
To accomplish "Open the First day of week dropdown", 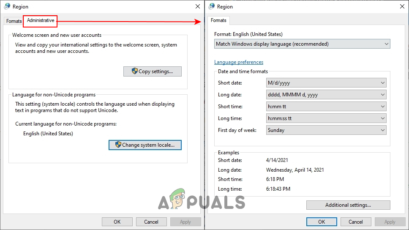I will pyautogui.click(x=326, y=130).
